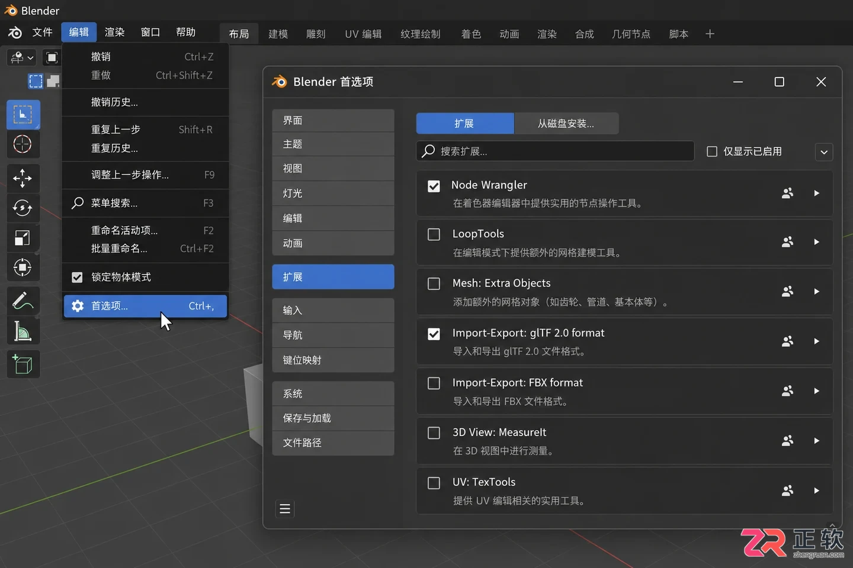The image size is (853, 568).
Task: Select the Measure ruler tool
Action: (x=23, y=331)
